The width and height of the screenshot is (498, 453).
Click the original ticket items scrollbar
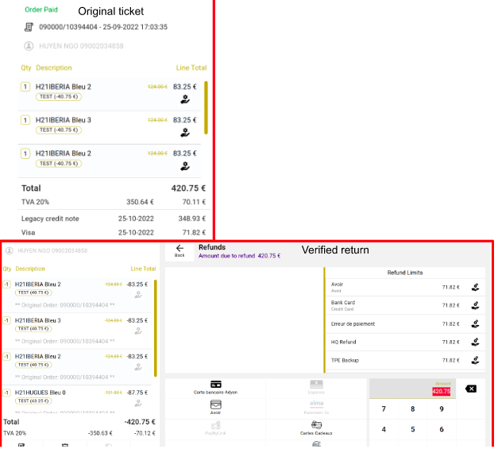pos(206,107)
